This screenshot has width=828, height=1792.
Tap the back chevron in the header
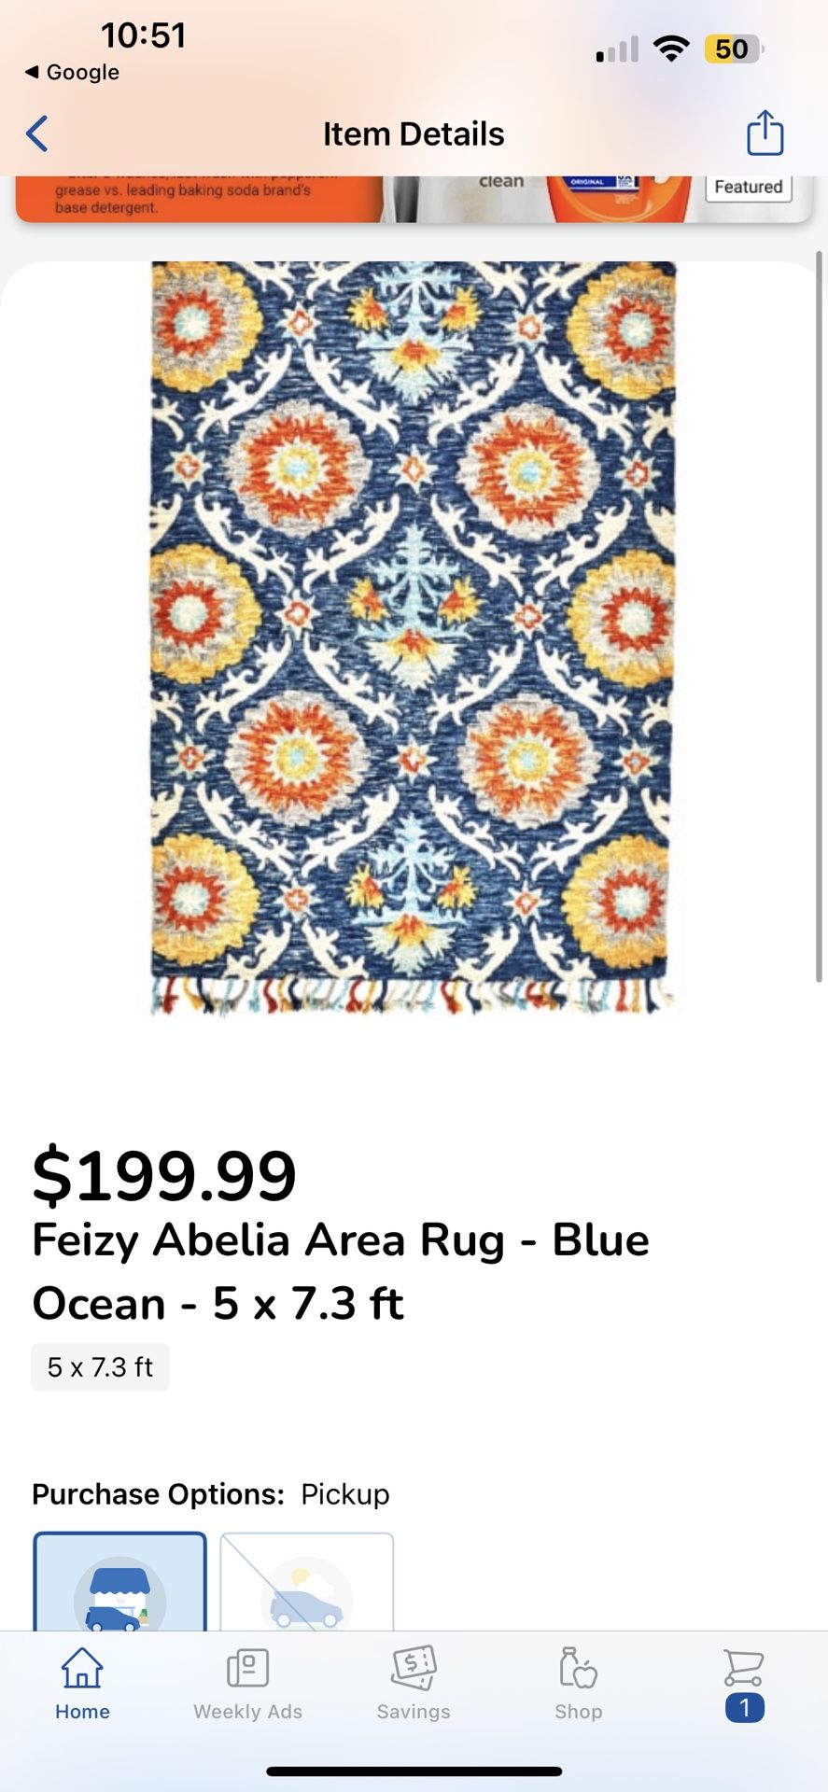coord(37,134)
